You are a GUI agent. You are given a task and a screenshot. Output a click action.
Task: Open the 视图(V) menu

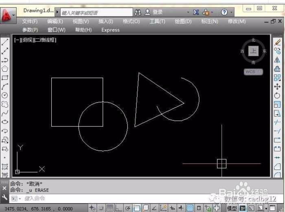(x=81, y=22)
